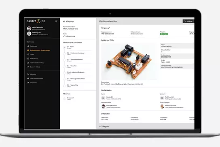Click the Zeichnungsdaten field row

(177, 66)
